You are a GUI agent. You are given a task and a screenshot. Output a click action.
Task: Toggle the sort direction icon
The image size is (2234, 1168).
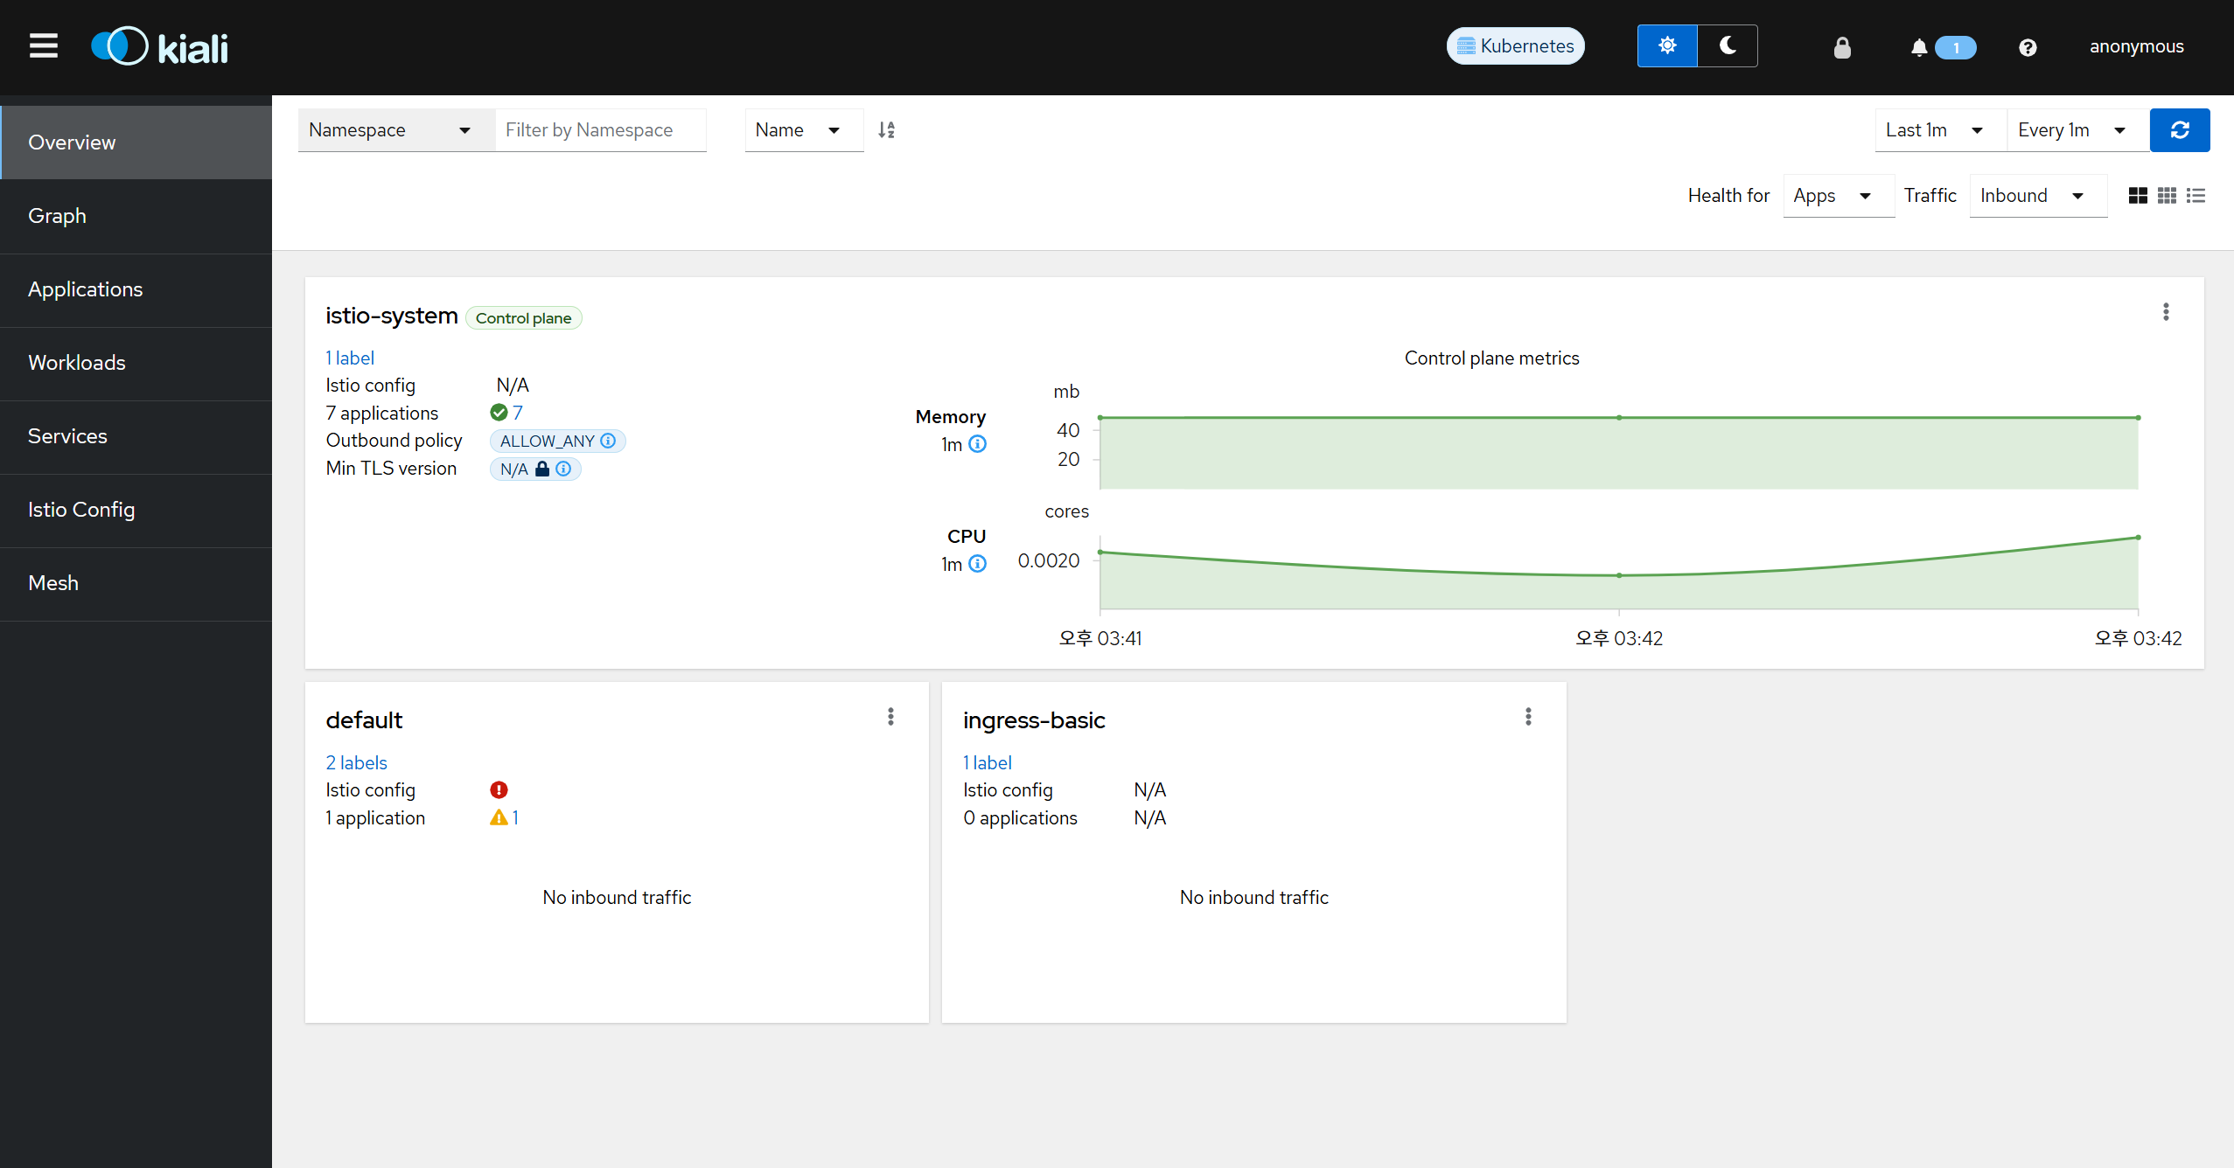click(x=887, y=130)
